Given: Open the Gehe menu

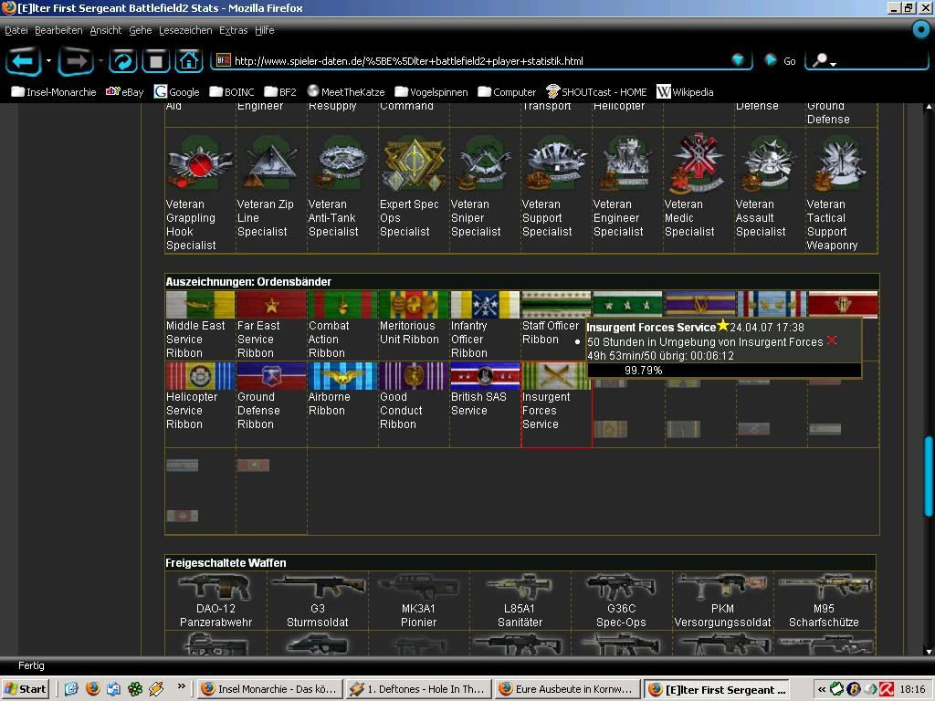Looking at the screenshot, I should [x=140, y=30].
